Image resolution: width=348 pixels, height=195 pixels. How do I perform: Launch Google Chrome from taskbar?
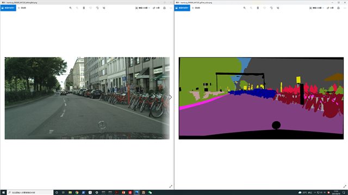click(x=77, y=193)
